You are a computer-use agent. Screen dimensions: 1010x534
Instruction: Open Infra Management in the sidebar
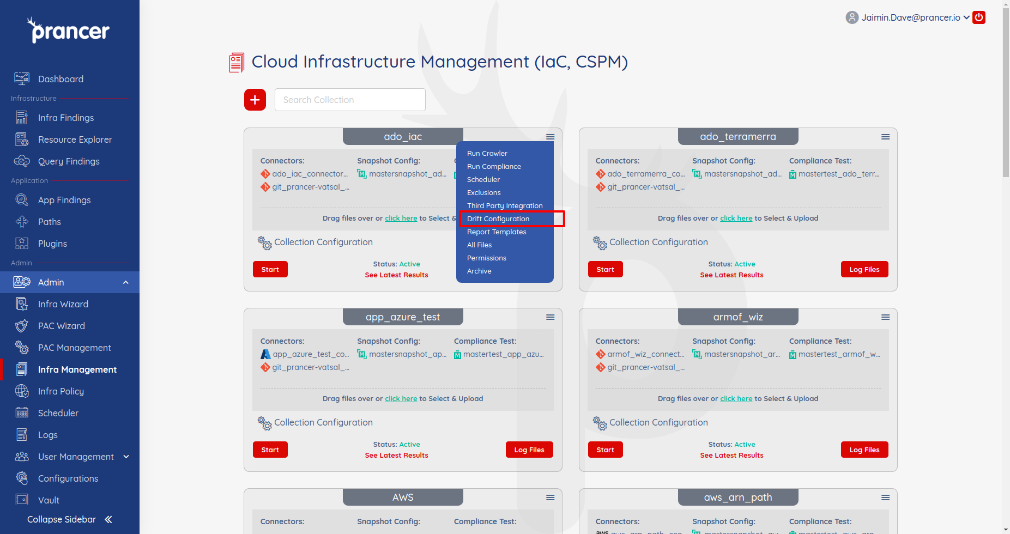point(77,369)
